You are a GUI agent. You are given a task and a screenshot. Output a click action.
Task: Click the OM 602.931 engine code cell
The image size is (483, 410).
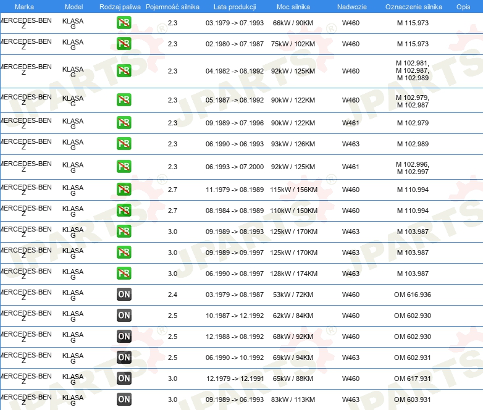pyautogui.click(x=413, y=358)
